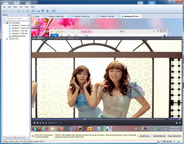Click the 파일 ribbon tab in Explorer
The width and height of the screenshot is (184, 144).
pyautogui.click(x=54, y=35)
